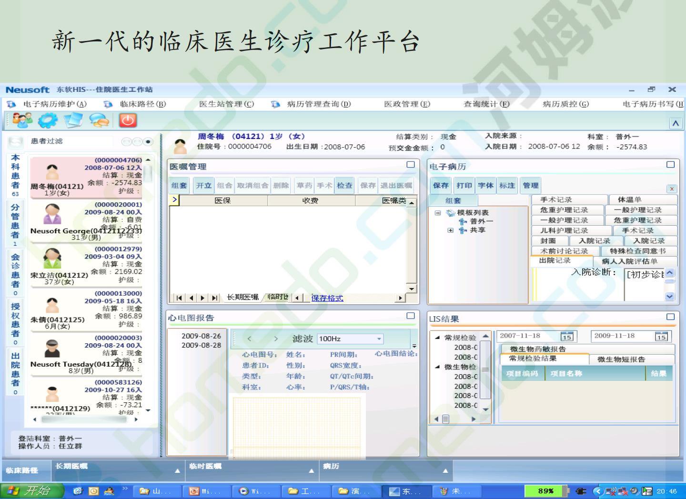
Task: Maximize the LIS结果 panel
Action: coord(670,317)
